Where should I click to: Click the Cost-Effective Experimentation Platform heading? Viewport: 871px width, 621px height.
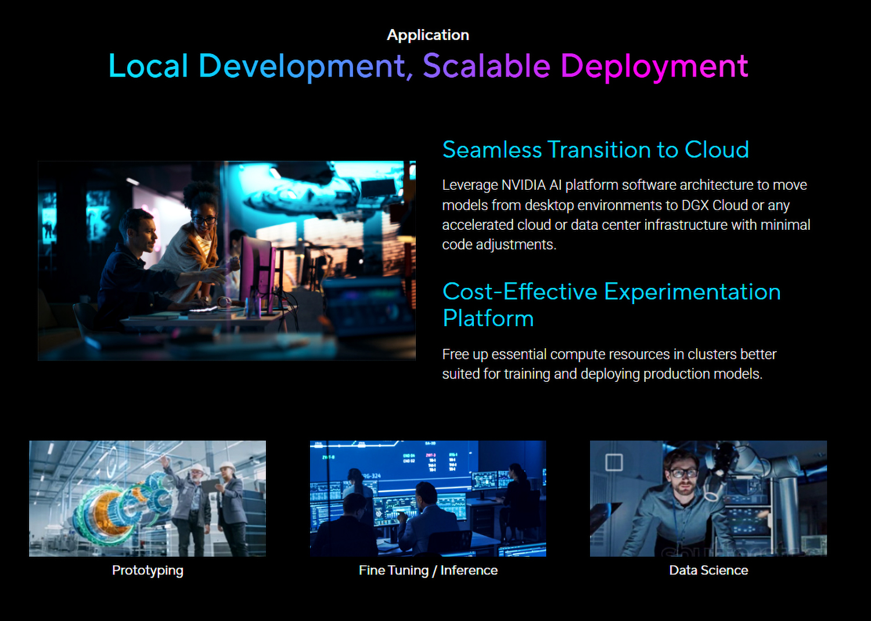(x=611, y=304)
